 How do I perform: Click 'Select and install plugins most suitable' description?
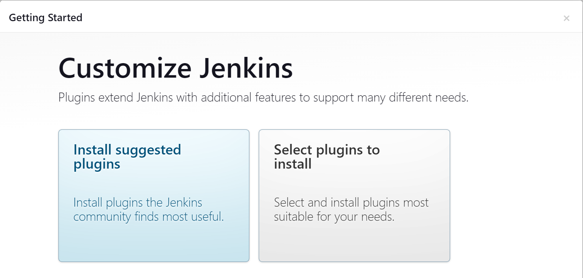pos(351,210)
